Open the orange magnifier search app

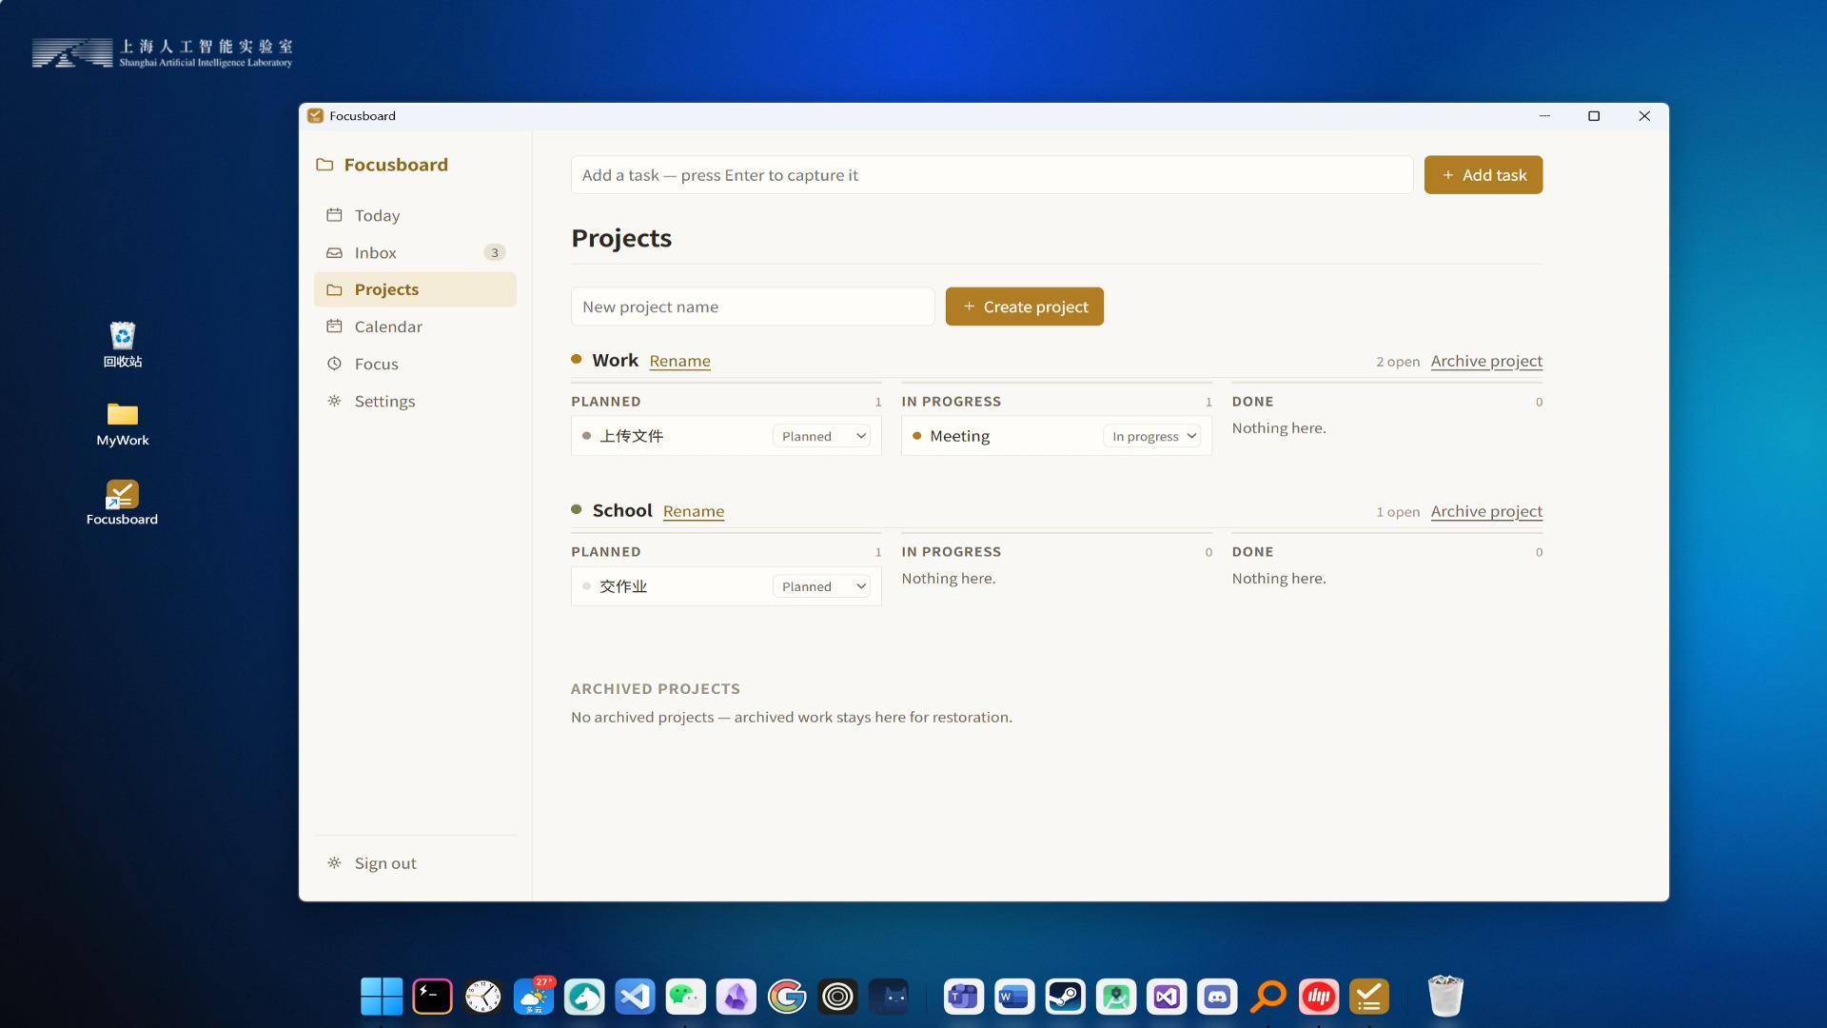[1267, 997]
